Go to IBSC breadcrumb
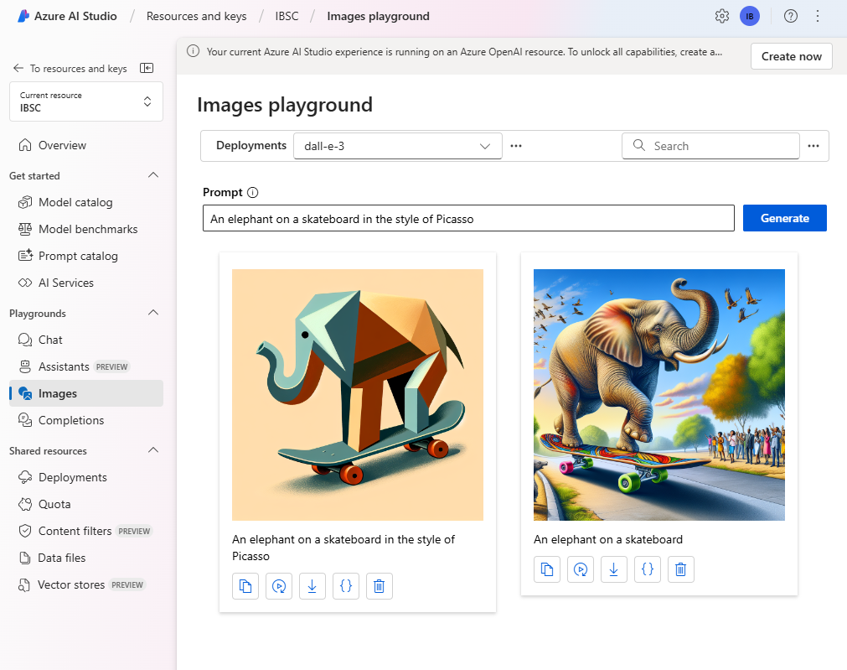The height and width of the screenshot is (670, 847). pyautogui.click(x=287, y=16)
